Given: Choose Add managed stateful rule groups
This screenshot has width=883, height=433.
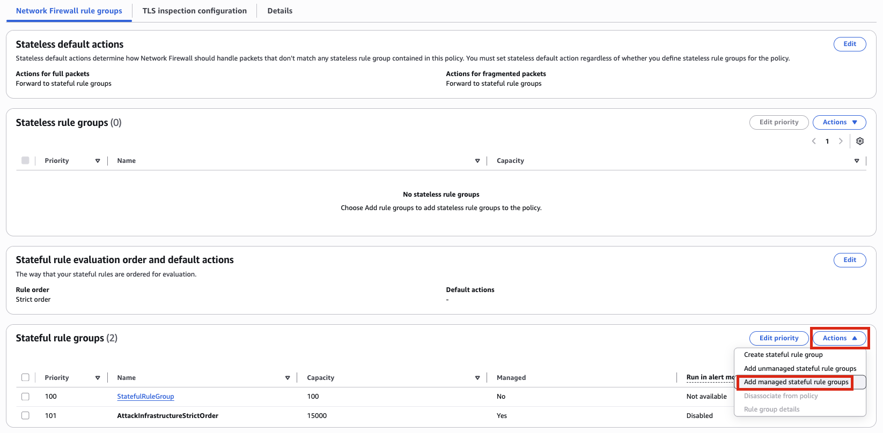Looking at the screenshot, I should [796, 382].
